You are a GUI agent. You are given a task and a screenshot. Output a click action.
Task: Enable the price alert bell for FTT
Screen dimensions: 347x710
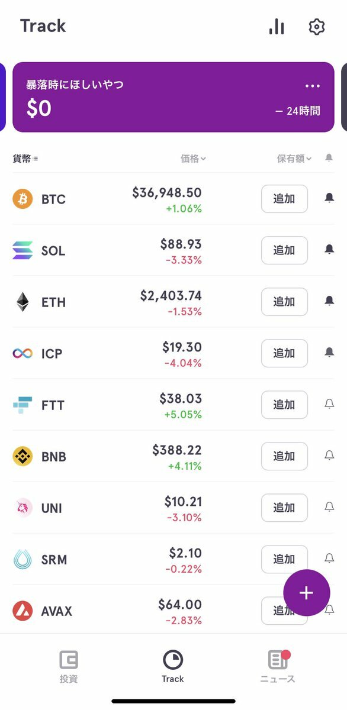[x=329, y=404]
